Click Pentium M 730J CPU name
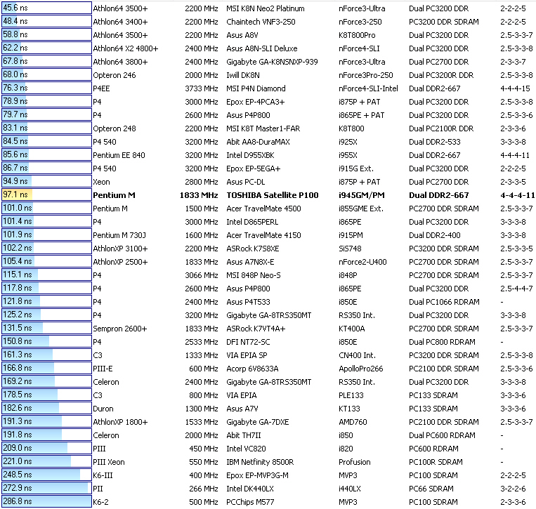The image size is (536, 509). [x=119, y=235]
